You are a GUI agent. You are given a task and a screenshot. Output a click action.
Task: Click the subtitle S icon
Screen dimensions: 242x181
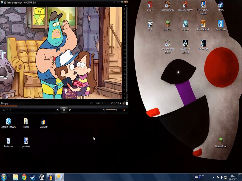11,110
